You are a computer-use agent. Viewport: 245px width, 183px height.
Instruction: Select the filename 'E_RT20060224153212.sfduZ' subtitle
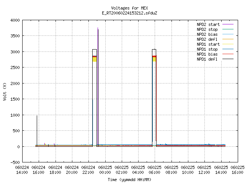click(x=129, y=13)
